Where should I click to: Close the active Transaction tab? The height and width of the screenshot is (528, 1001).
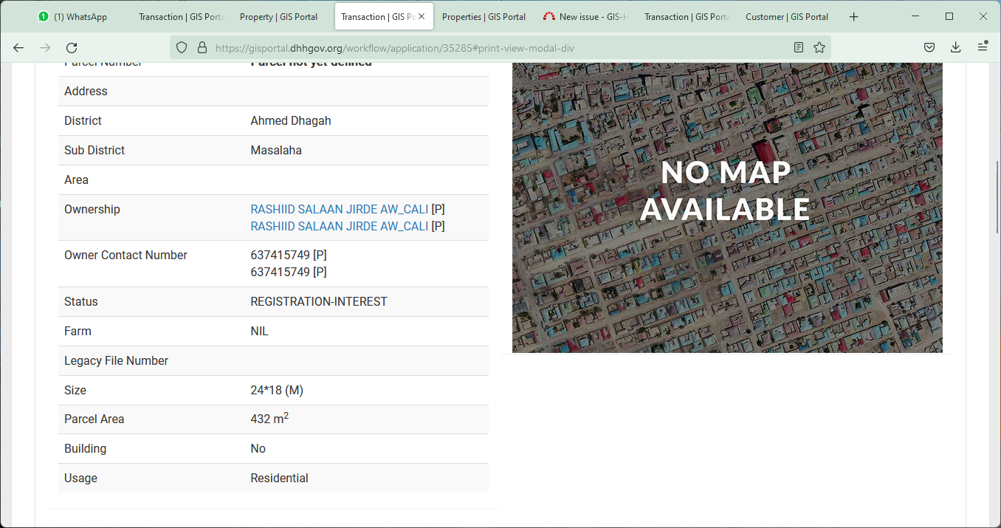422,16
